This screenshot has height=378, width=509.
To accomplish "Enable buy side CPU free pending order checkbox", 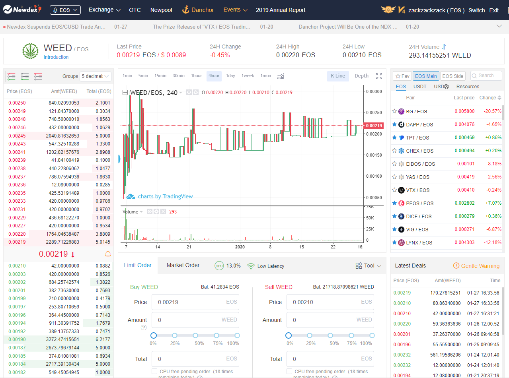I will [154, 371].
